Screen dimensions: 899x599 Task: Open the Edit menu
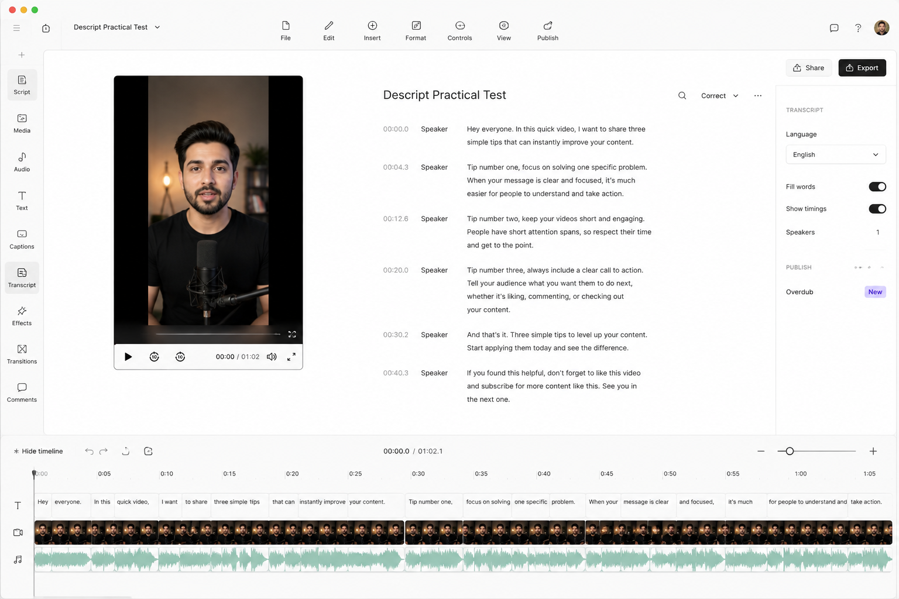[329, 31]
